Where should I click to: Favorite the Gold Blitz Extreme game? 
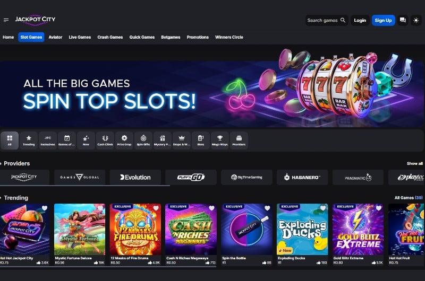click(379, 208)
